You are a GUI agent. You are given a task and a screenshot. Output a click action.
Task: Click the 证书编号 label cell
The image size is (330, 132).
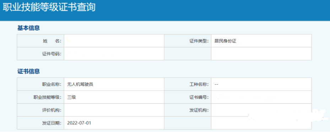point(188,97)
